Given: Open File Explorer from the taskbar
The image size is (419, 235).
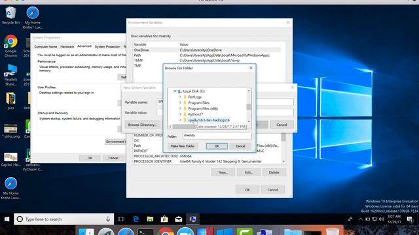Looking at the screenshot, I should tap(150, 219).
